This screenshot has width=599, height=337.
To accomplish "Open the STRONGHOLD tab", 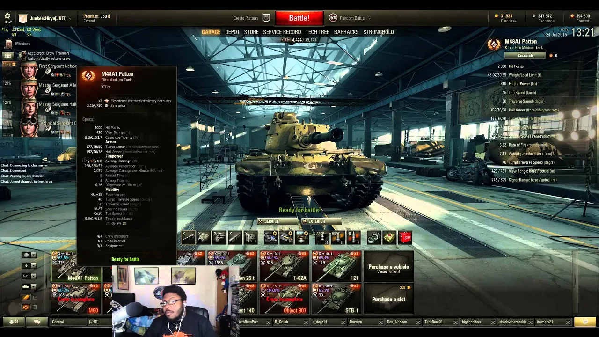I will 379,32.
